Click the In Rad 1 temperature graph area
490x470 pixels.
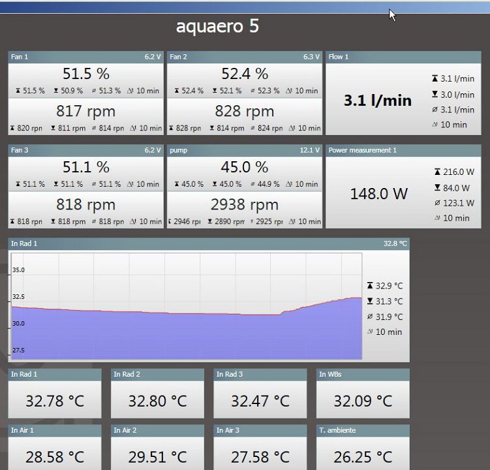pos(187,306)
